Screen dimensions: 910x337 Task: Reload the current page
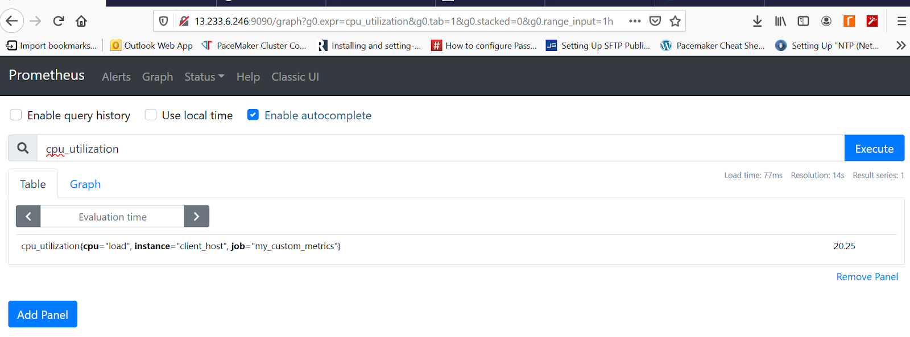[x=59, y=21]
